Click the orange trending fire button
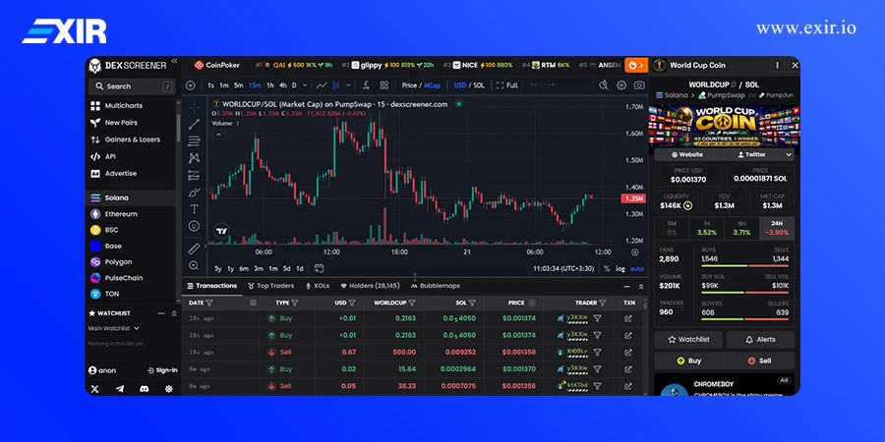The height and width of the screenshot is (442, 885). (636, 66)
